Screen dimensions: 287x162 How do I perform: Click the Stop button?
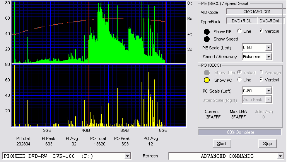tap(267, 144)
